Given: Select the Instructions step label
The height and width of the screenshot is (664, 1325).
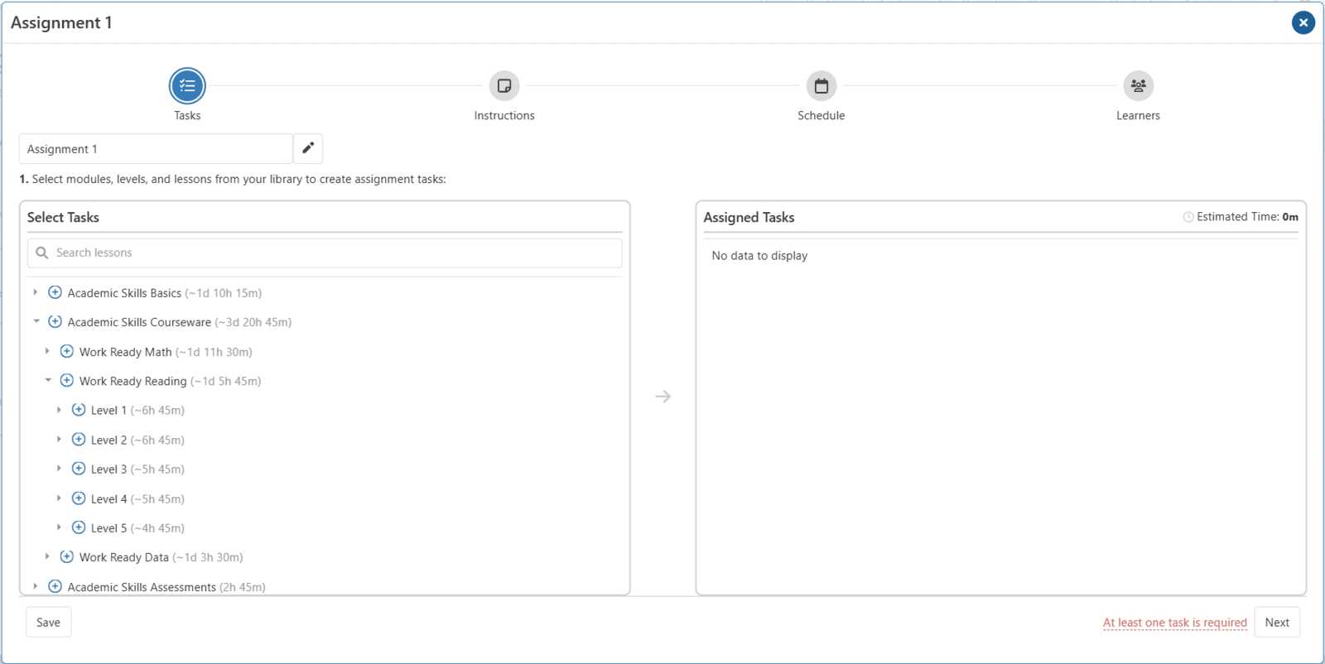Looking at the screenshot, I should pyautogui.click(x=503, y=116).
